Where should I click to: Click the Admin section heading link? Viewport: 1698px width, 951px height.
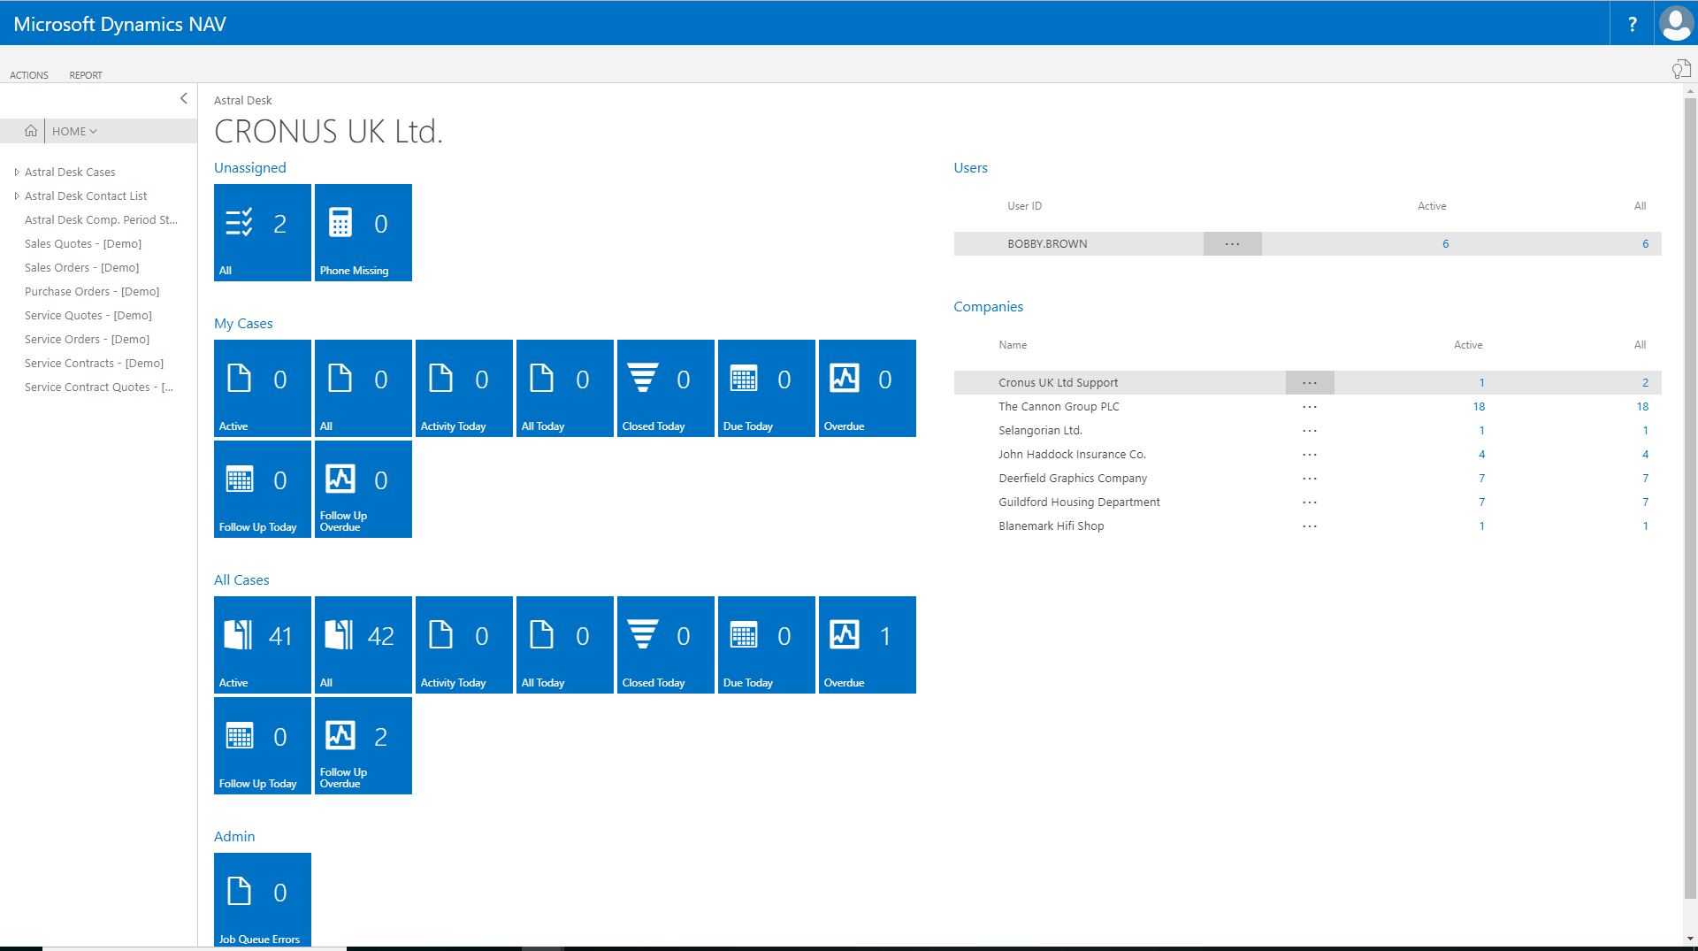coord(234,837)
